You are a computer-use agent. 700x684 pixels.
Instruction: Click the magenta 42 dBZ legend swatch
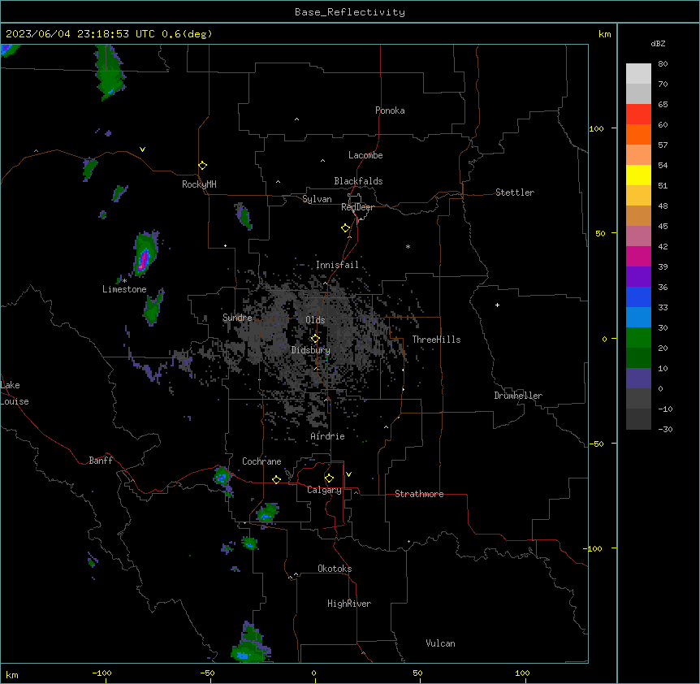(x=638, y=256)
